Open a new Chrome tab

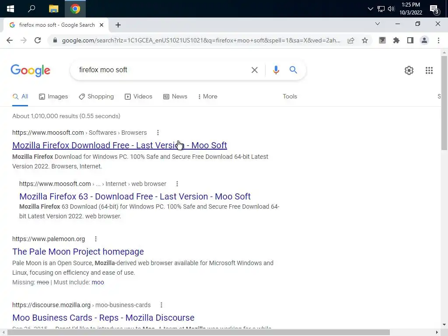point(118,25)
